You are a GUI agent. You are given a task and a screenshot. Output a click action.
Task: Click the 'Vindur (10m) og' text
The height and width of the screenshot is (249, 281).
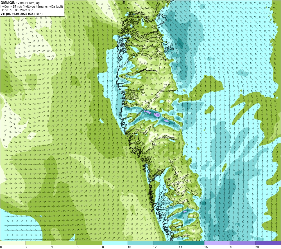28,3
